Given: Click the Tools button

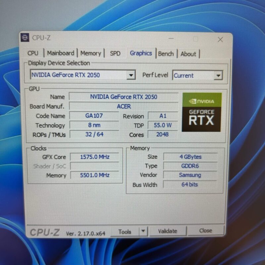Looking at the screenshot, I should [x=125, y=232].
